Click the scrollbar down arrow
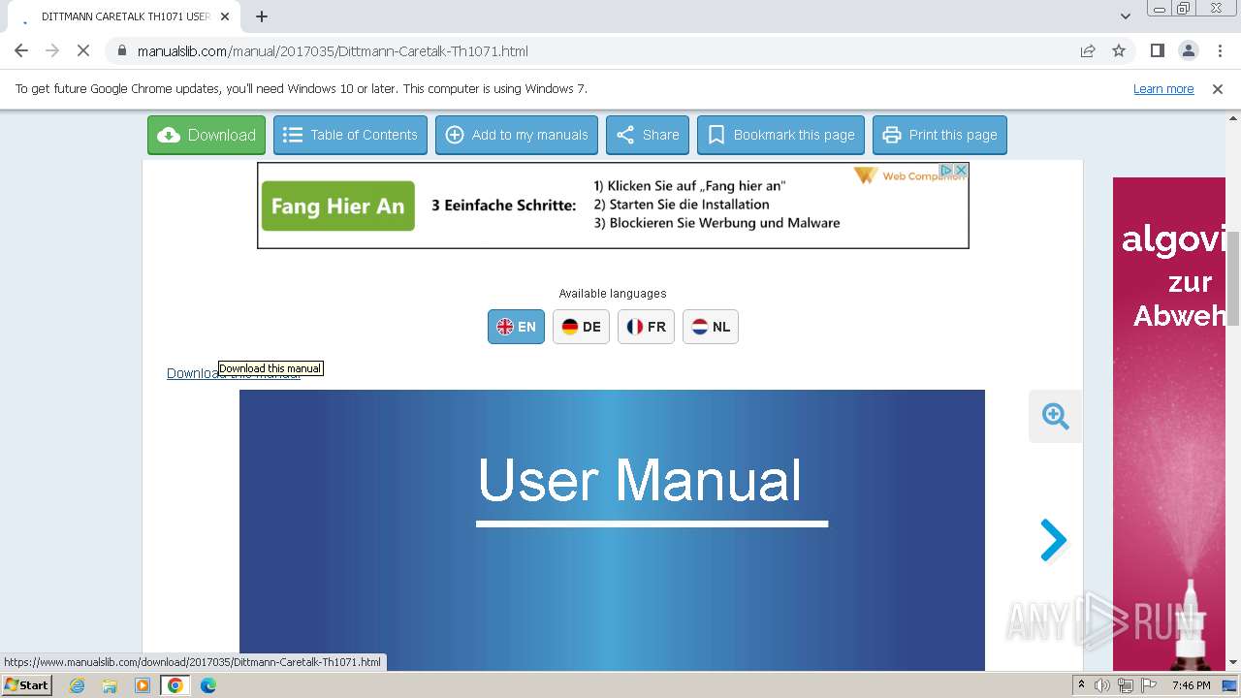1241x698 pixels. (1233, 662)
